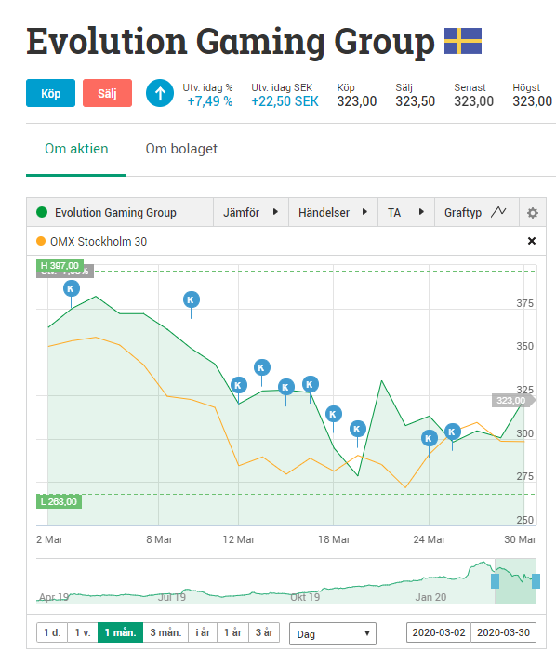Open the Dag interval dropdown

(x=333, y=634)
